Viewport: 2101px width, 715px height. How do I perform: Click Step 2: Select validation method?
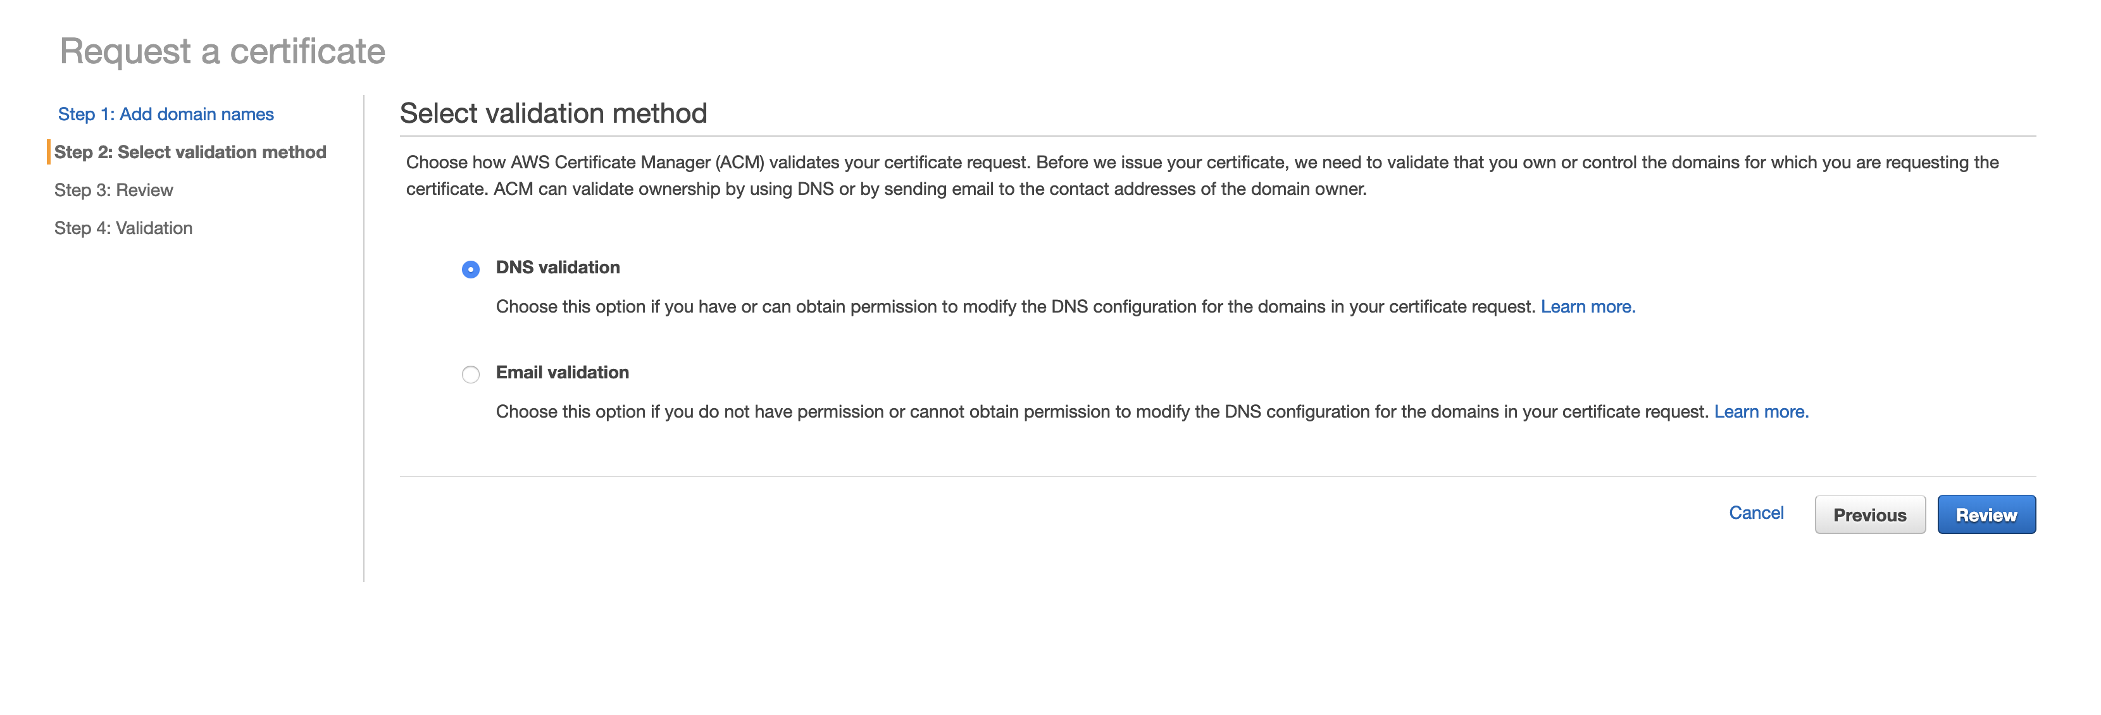point(190,152)
